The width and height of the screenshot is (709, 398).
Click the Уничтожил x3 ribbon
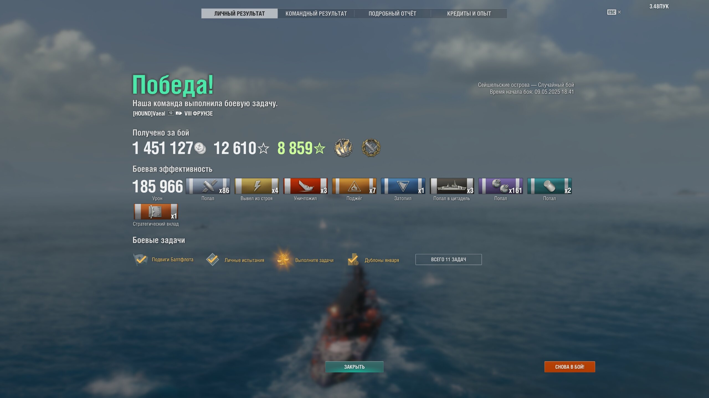(305, 186)
